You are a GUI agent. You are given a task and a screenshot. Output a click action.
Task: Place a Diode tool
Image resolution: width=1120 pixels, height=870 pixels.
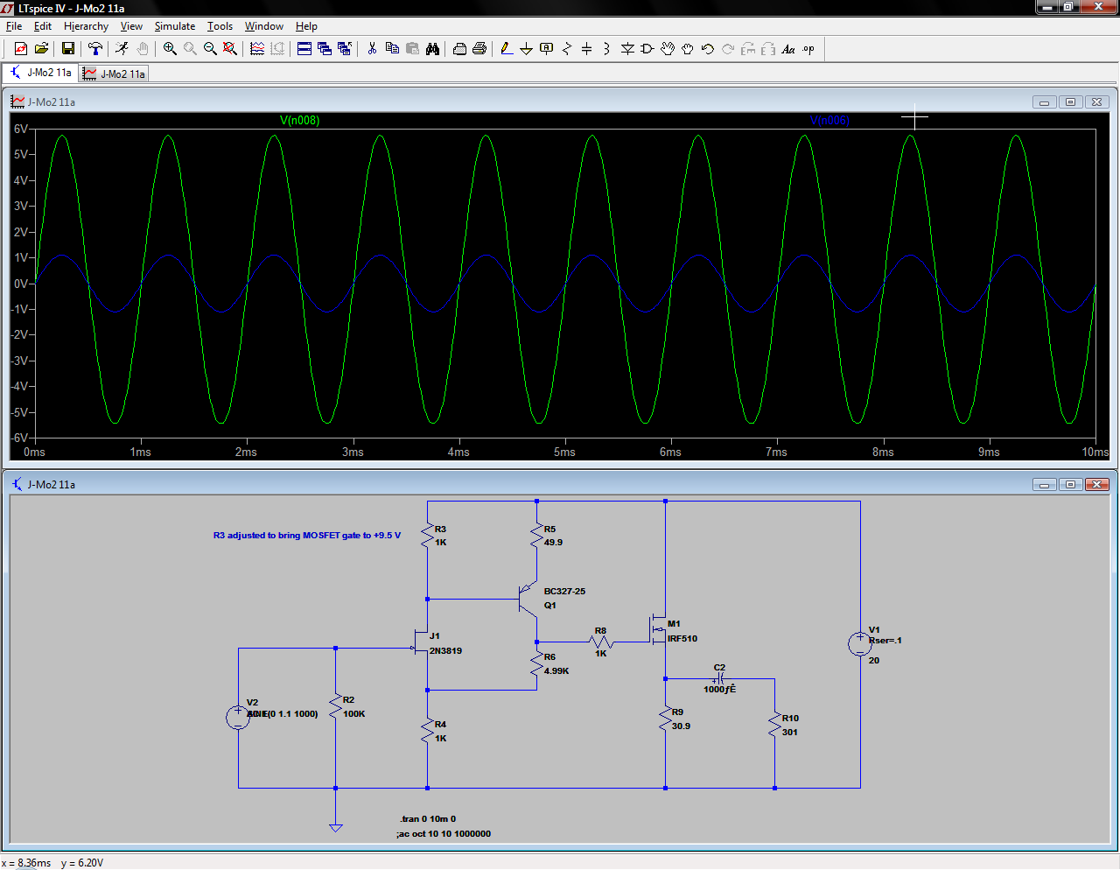627,49
